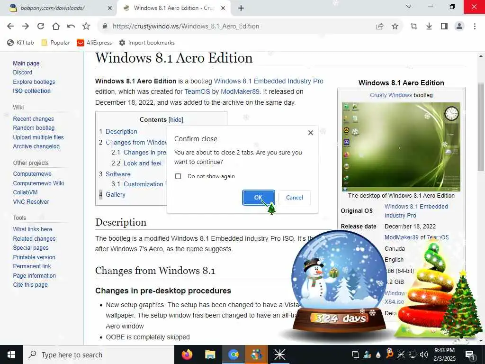Click the undo closed tab arrow icon
Screen dimensions: 485x364
click(x=71, y=27)
